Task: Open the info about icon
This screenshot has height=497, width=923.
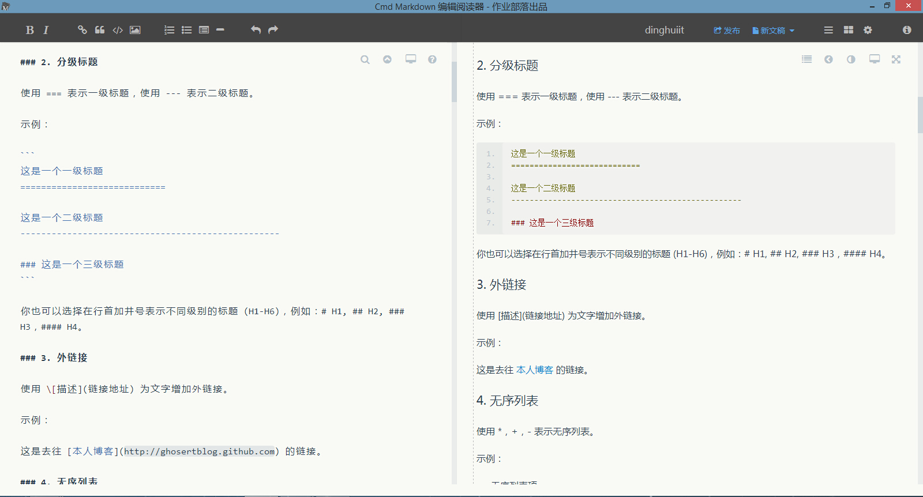Action: coord(907,30)
